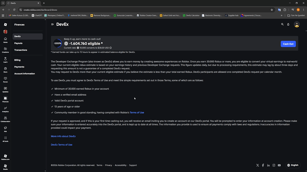Image resolution: width=307 pixels, height=172 pixels.
Task: Open the Remove Background bookmark
Action: coord(100,16)
